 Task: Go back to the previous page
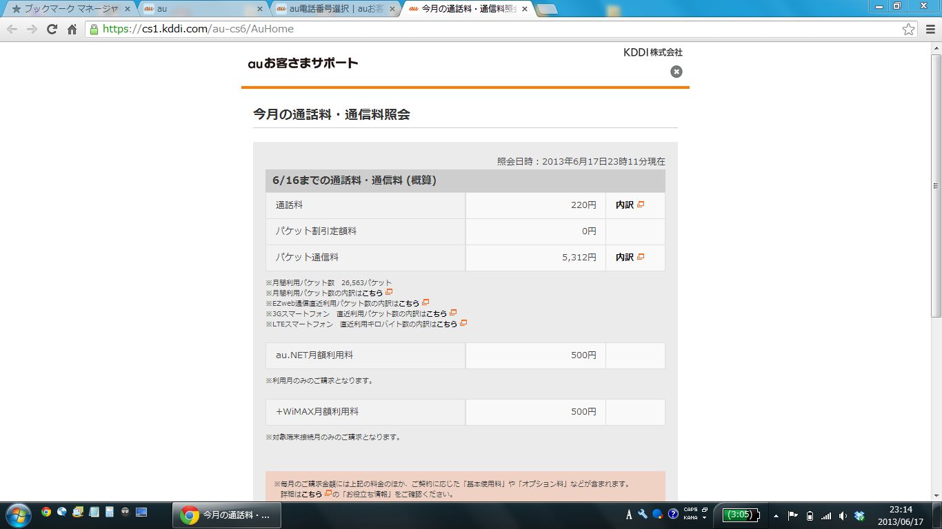coord(12,29)
